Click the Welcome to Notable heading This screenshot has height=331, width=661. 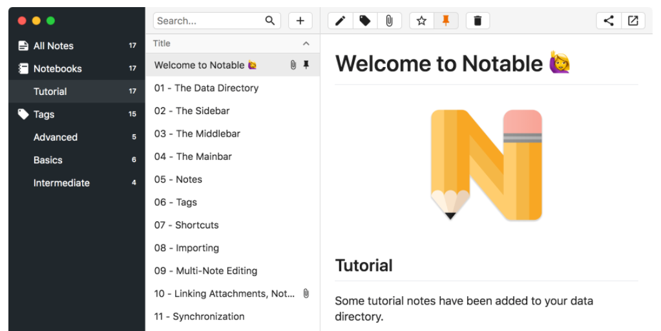pos(453,64)
